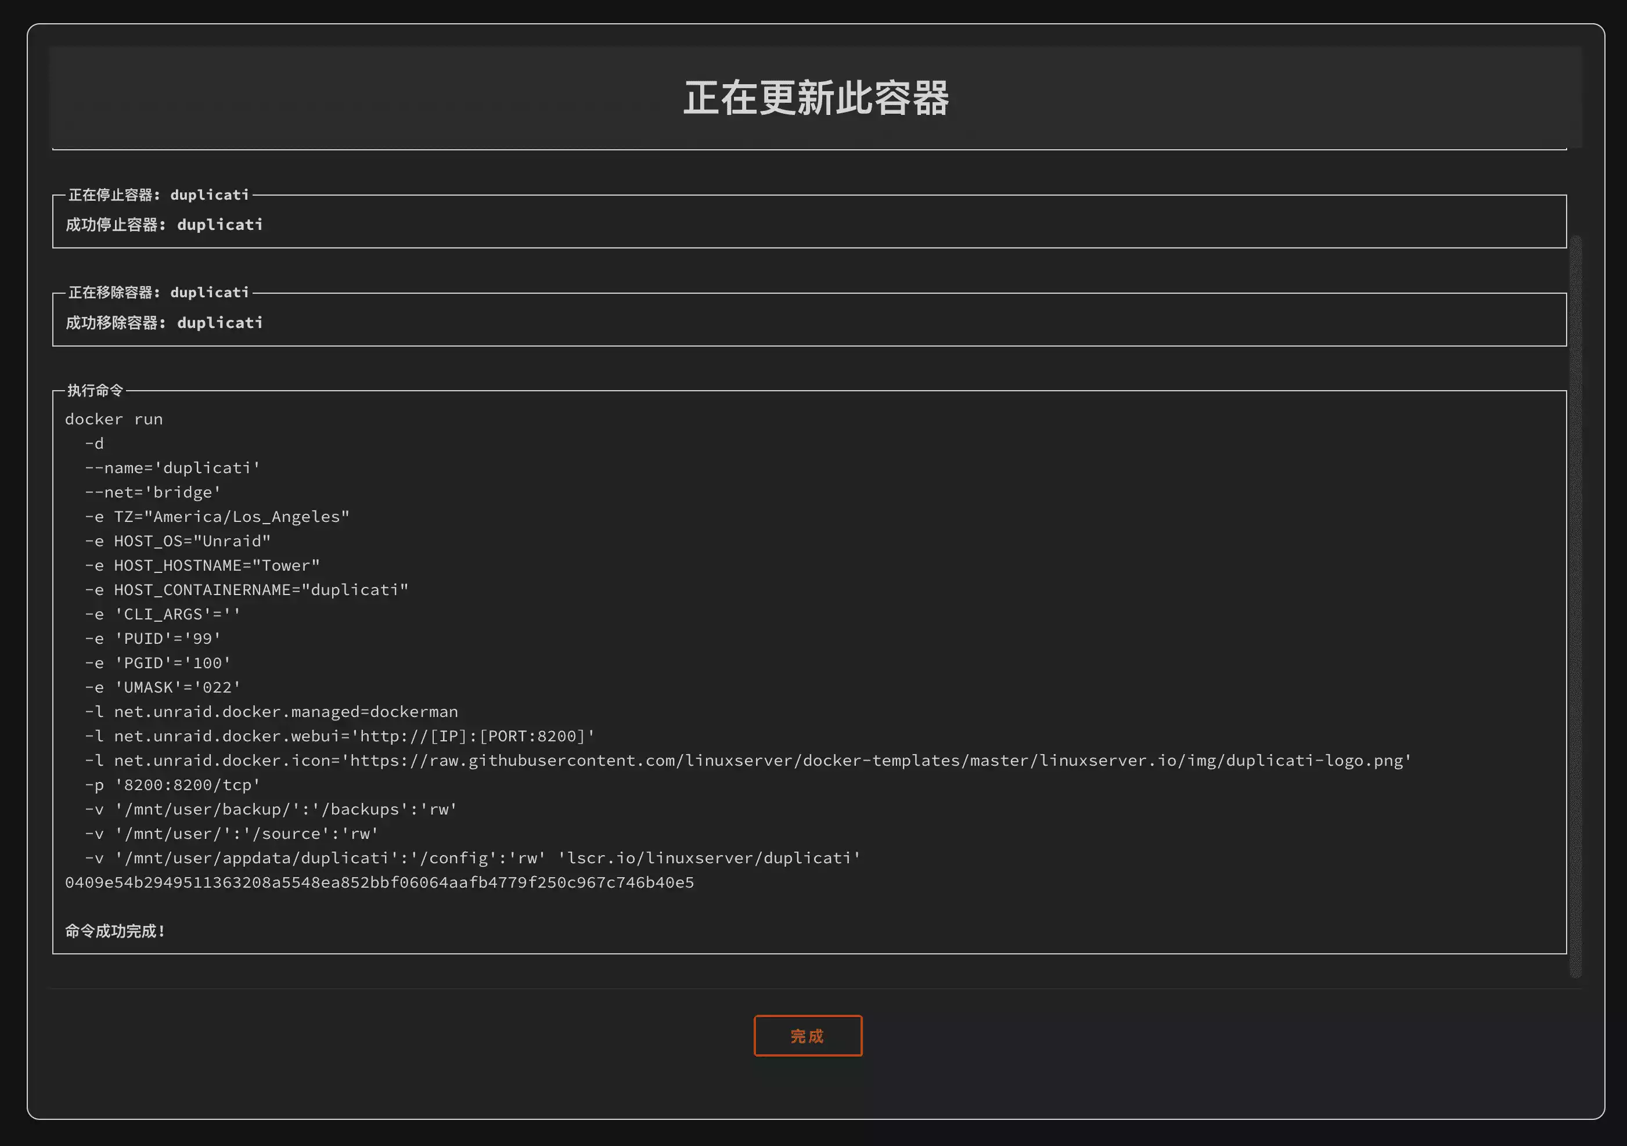Click the docker run command line
Screen dimensions: 1627x1146
pyautogui.click(x=114, y=419)
